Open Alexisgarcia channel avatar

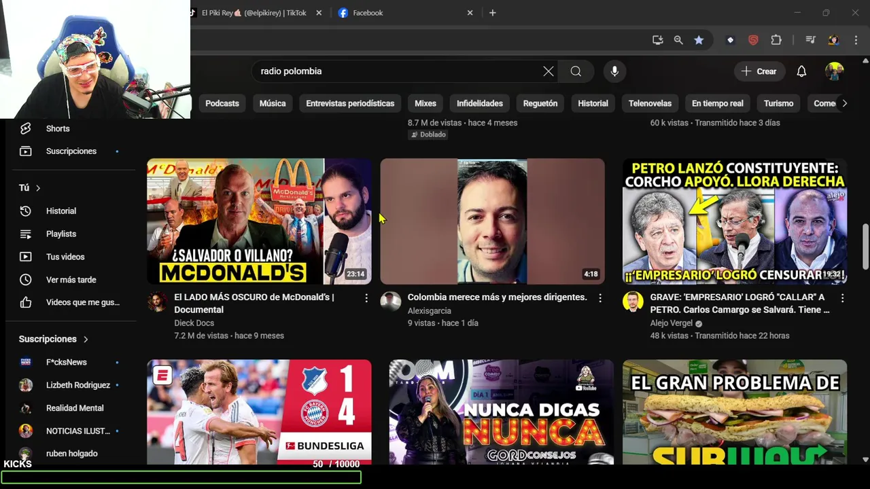pyautogui.click(x=390, y=302)
